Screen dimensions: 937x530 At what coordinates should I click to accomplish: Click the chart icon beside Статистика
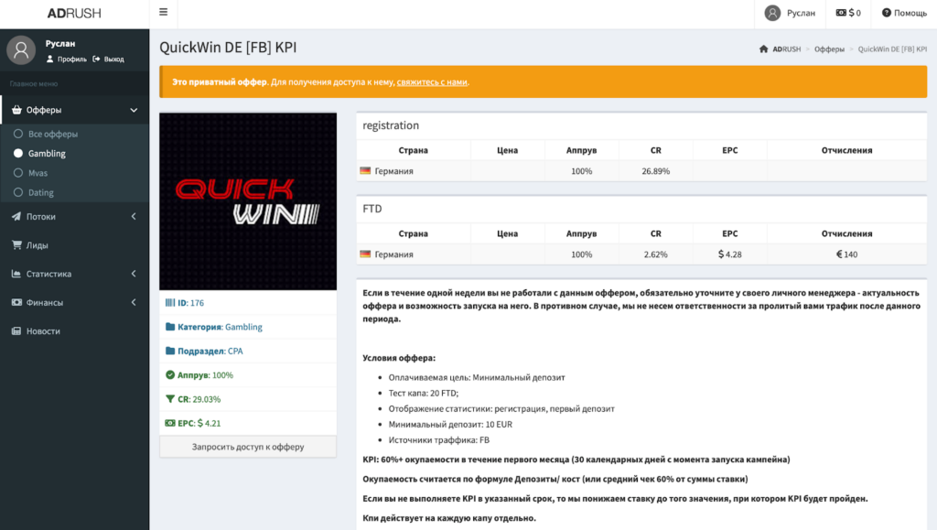(16, 274)
